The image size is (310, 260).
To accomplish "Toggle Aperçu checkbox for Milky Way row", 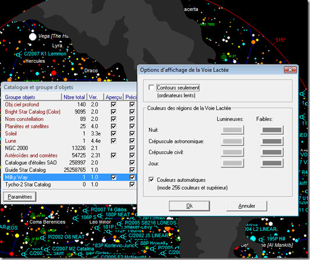I will 113,177.
